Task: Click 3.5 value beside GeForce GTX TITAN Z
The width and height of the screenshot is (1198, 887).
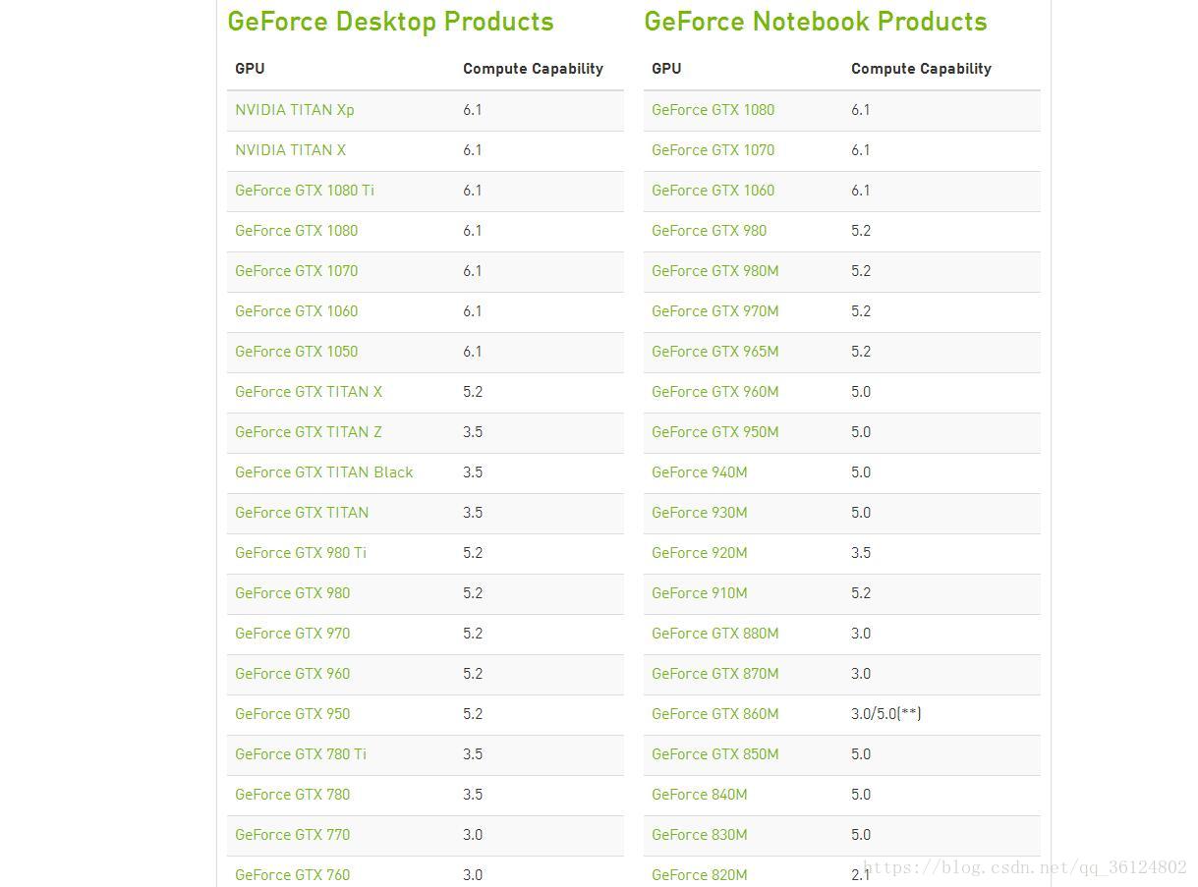Action: pyautogui.click(x=473, y=432)
